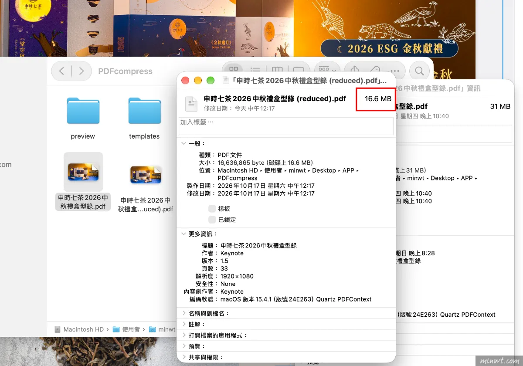523x366 pixels.
Task: Expand the 預覽 section
Action: pyautogui.click(x=184, y=346)
